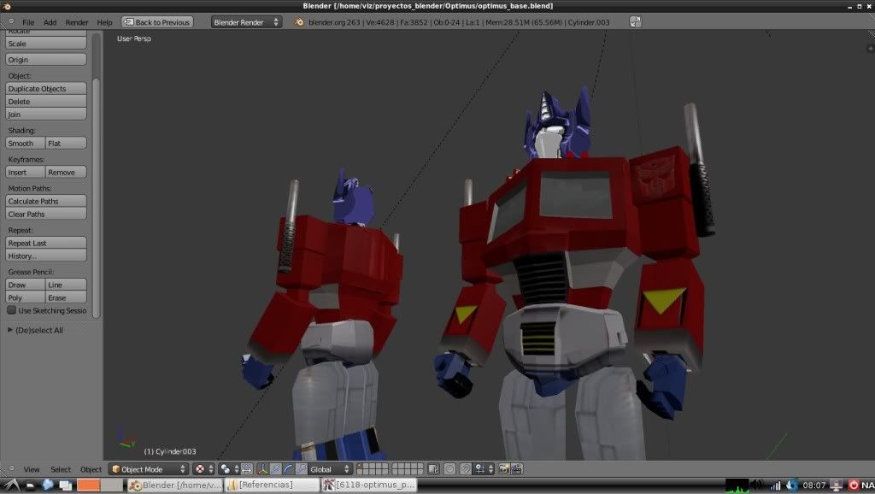Click the manipulate center points icon

click(x=246, y=469)
